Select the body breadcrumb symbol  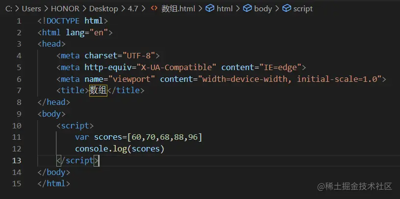(x=263, y=9)
